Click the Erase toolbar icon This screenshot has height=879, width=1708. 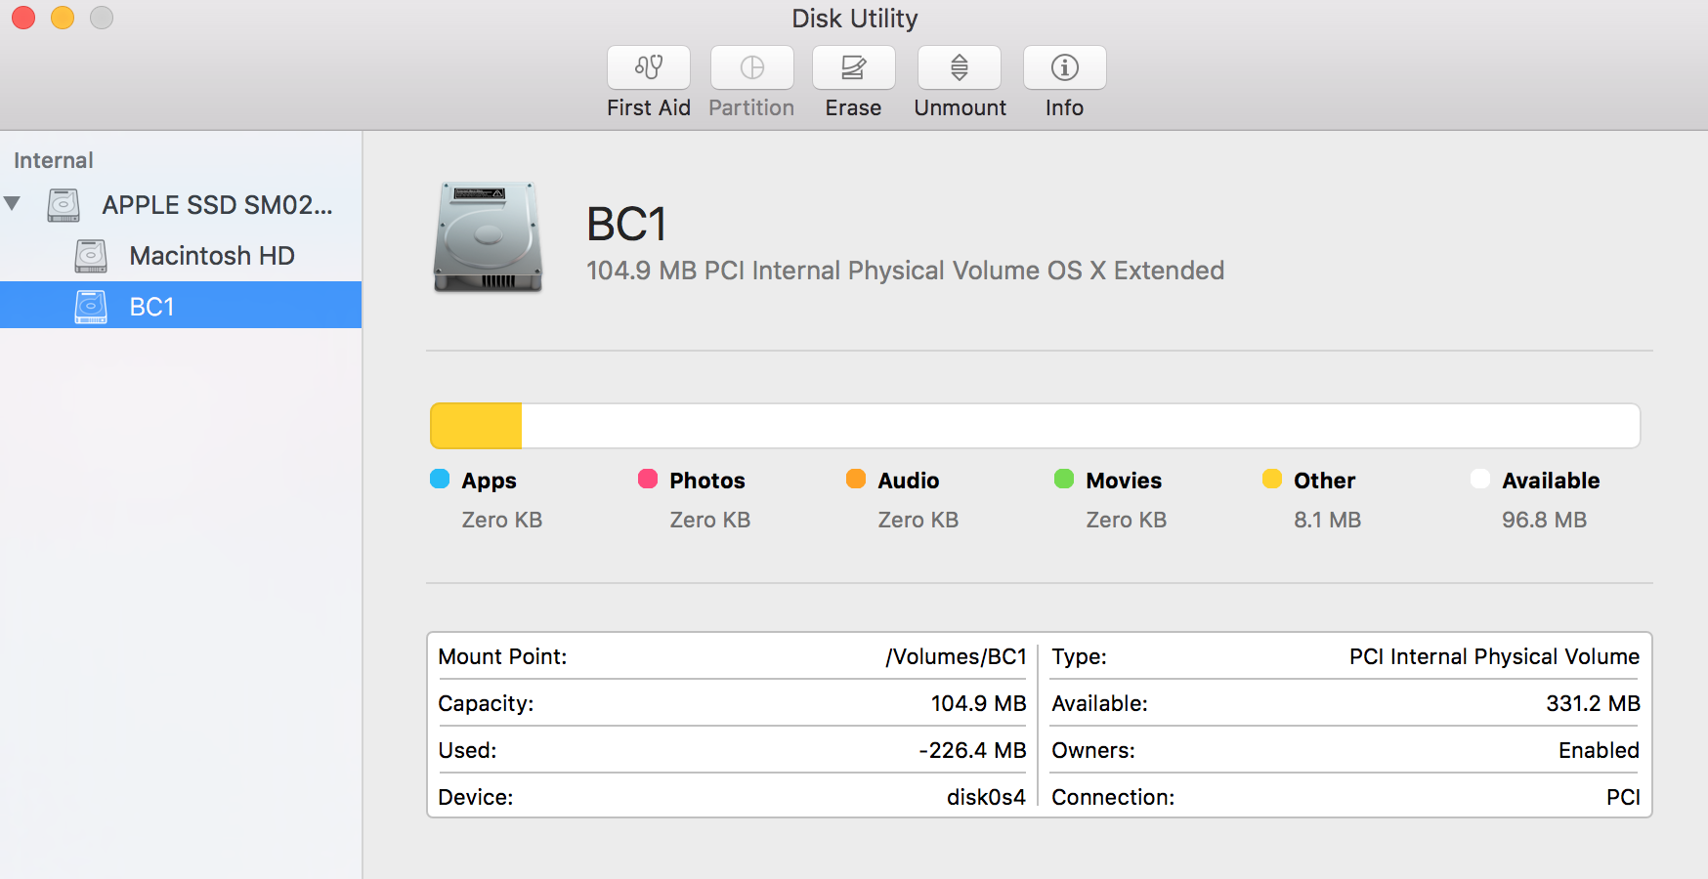pyautogui.click(x=852, y=67)
